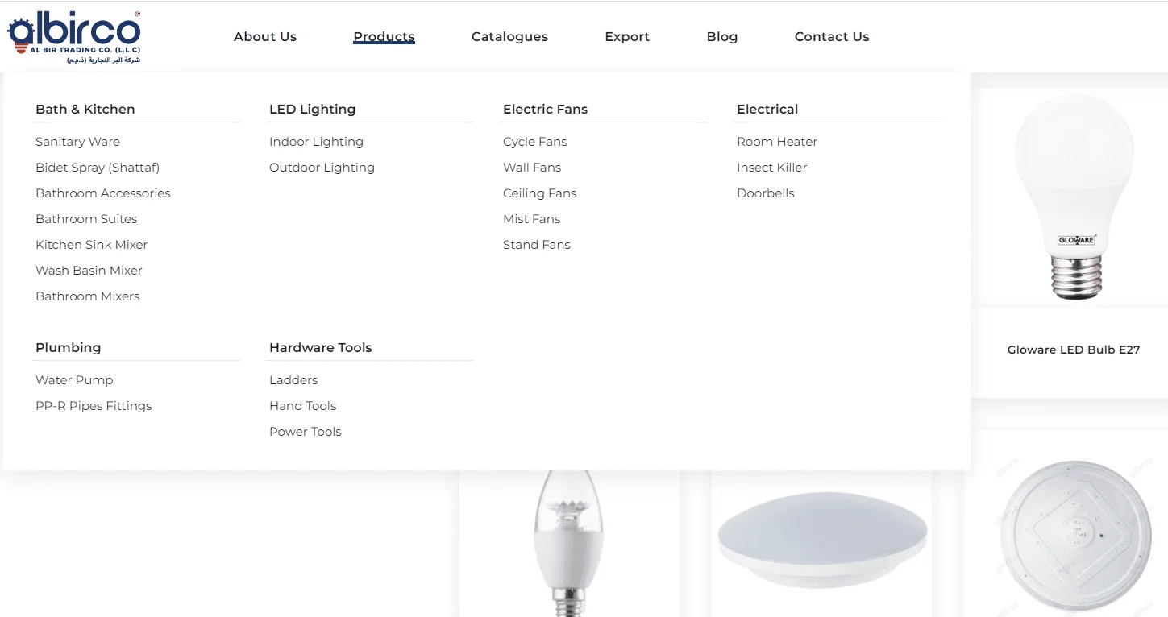The height and width of the screenshot is (617, 1168).
Task: Choose Indoor Lighting under LED Lighting
Action: pyautogui.click(x=316, y=142)
